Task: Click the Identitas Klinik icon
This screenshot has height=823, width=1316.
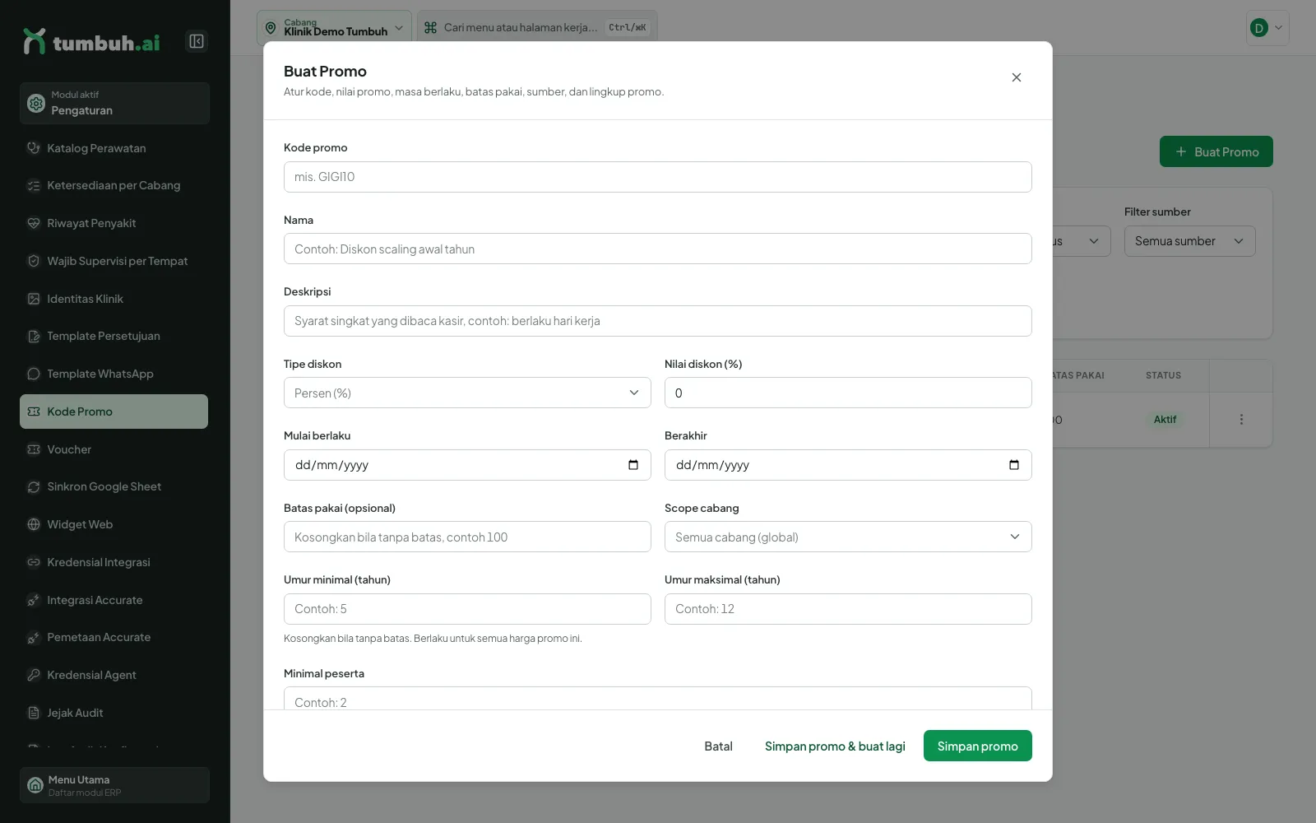Action: (x=34, y=299)
